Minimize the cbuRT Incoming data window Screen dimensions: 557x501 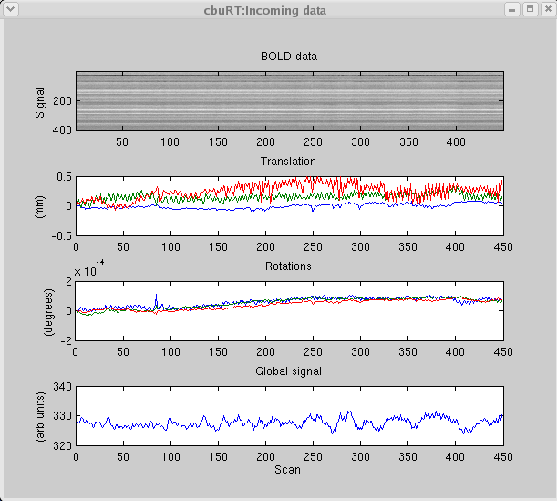point(513,10)
